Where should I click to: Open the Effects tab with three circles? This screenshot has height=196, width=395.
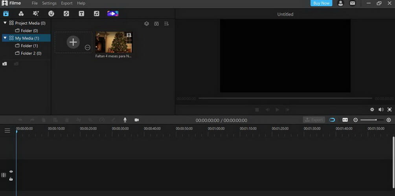tap(21, 14)
